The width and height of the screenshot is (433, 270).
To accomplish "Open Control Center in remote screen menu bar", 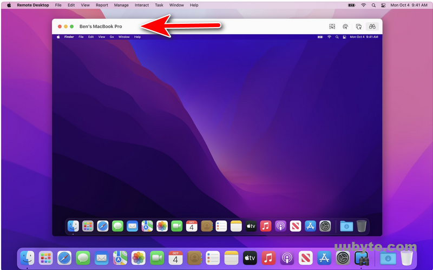I will tap(344, 37).
